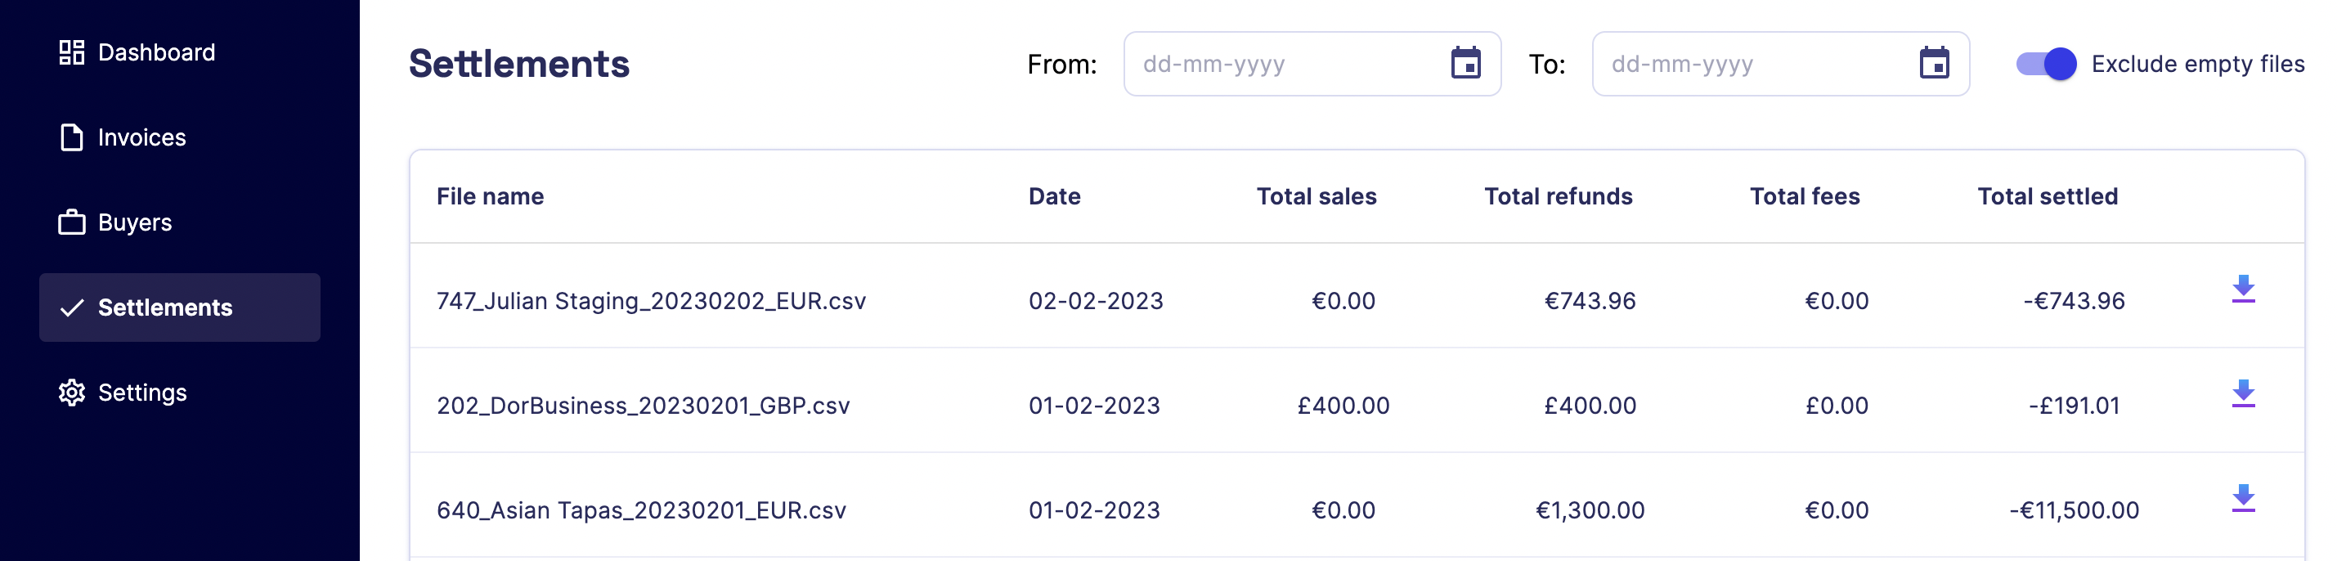Go to the Buyers page

[x=134, y=222]
